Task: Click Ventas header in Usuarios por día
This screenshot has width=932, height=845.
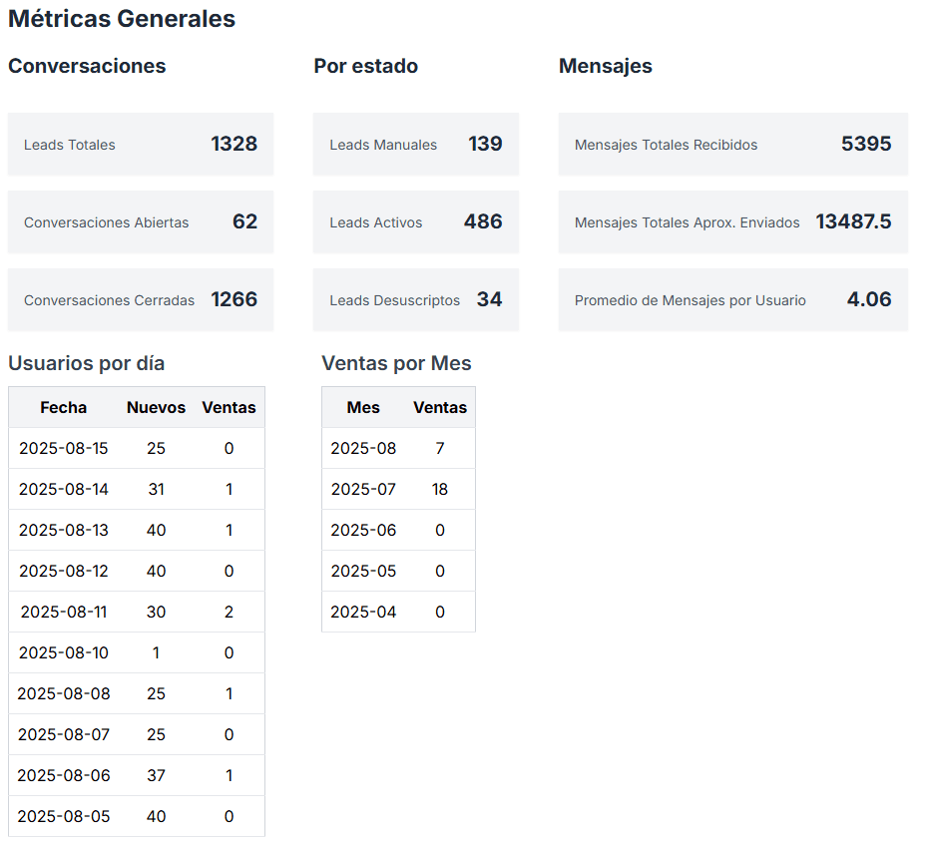Action: pos(229,407)
